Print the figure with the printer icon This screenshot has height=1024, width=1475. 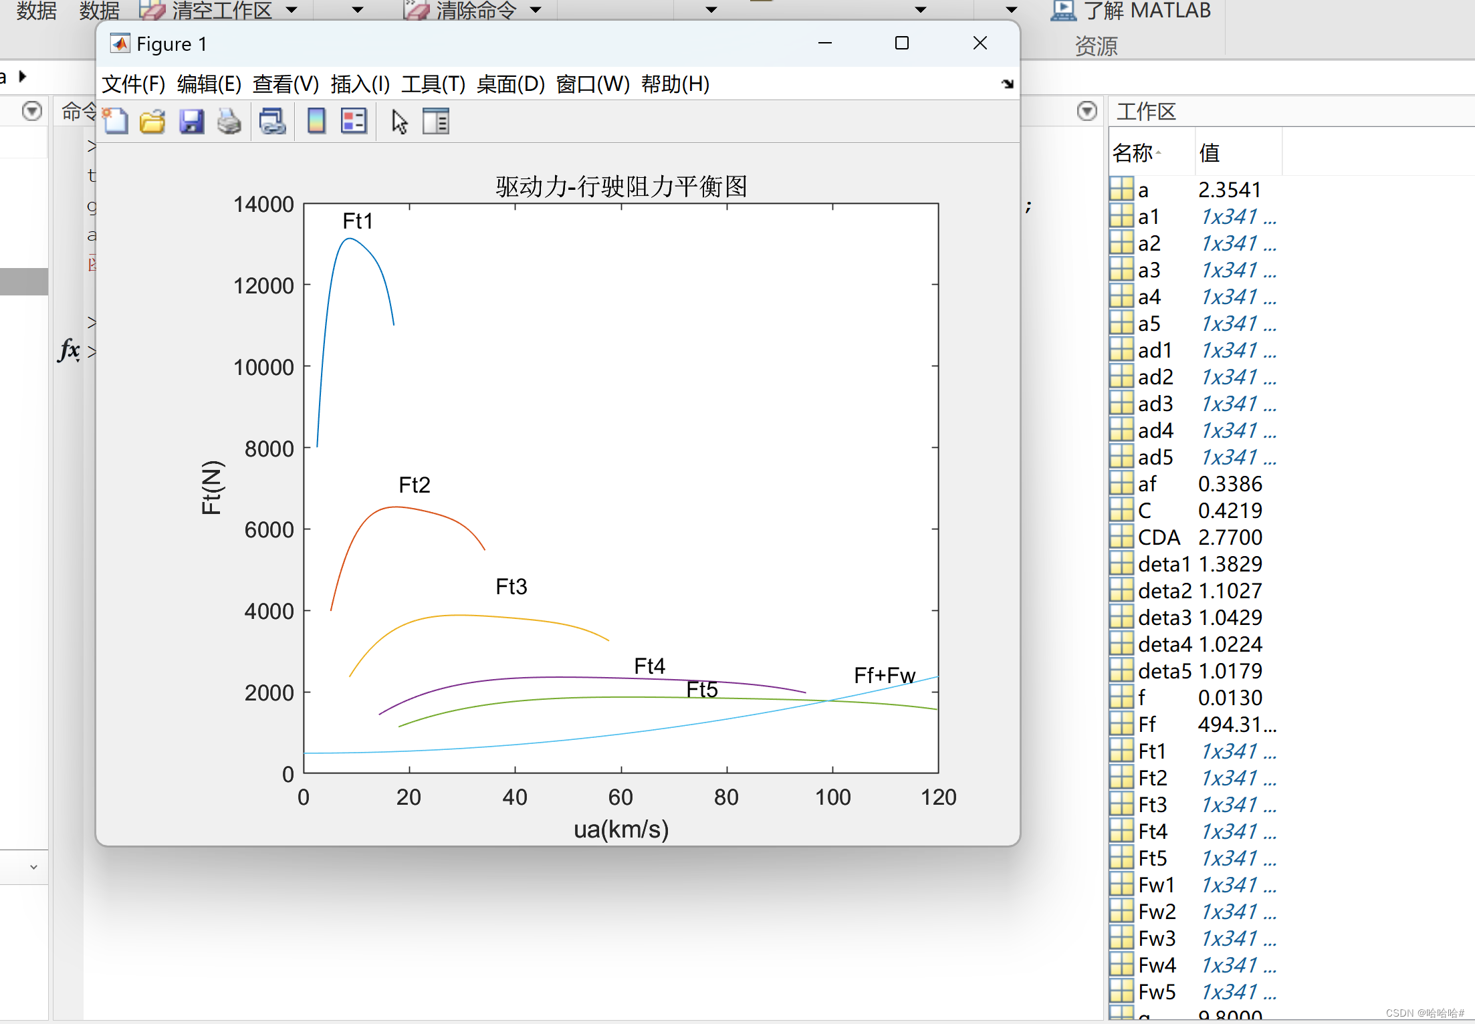(229, 122)
